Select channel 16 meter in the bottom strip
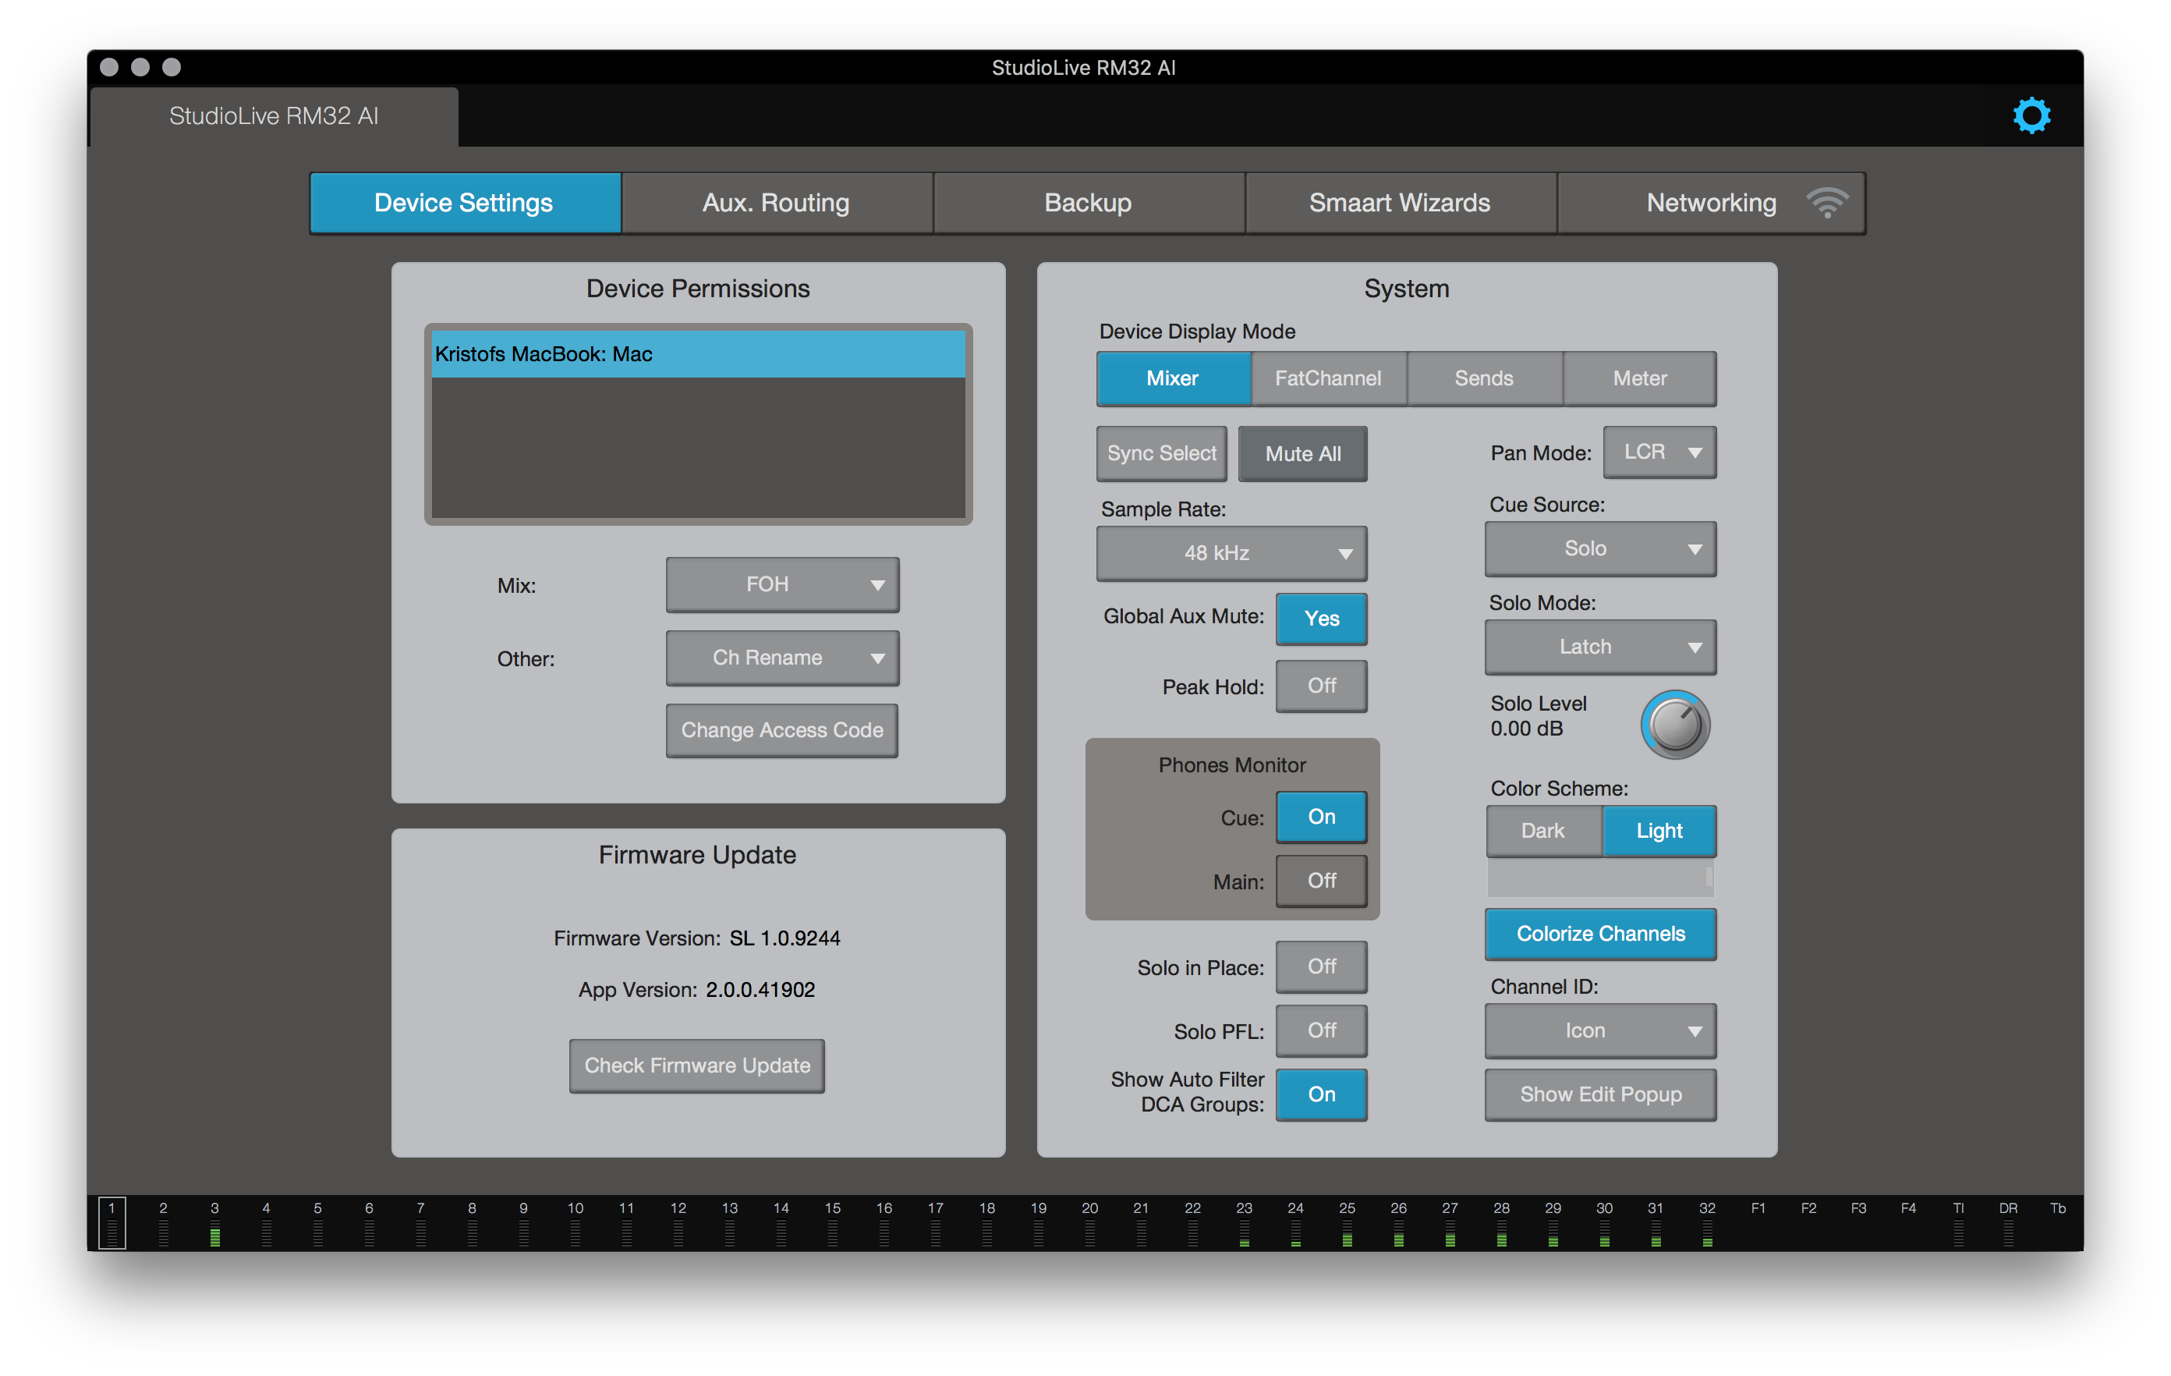The image size is (2171, 1376). pyautogui.click(x=884, y=1222)
